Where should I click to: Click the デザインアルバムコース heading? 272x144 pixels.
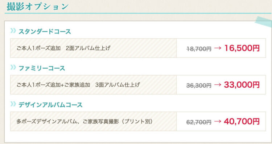50,105
